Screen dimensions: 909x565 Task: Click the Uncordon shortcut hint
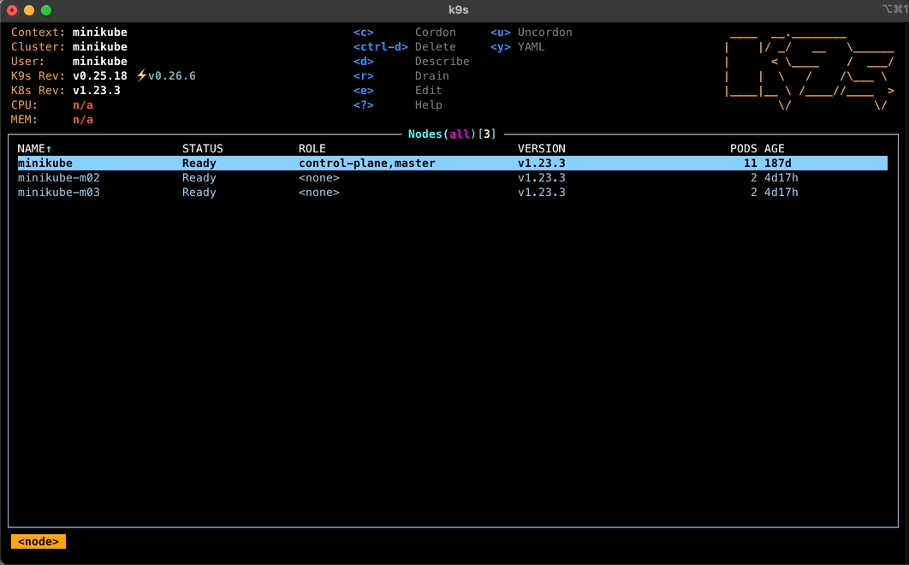545,32
